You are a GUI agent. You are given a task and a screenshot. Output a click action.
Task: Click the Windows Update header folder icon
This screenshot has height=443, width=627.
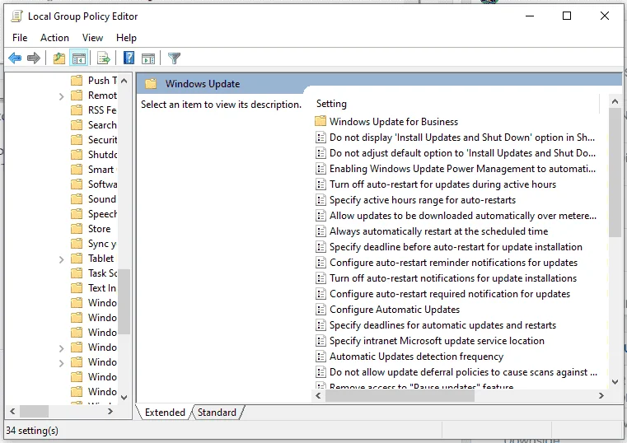coord(151,84)
